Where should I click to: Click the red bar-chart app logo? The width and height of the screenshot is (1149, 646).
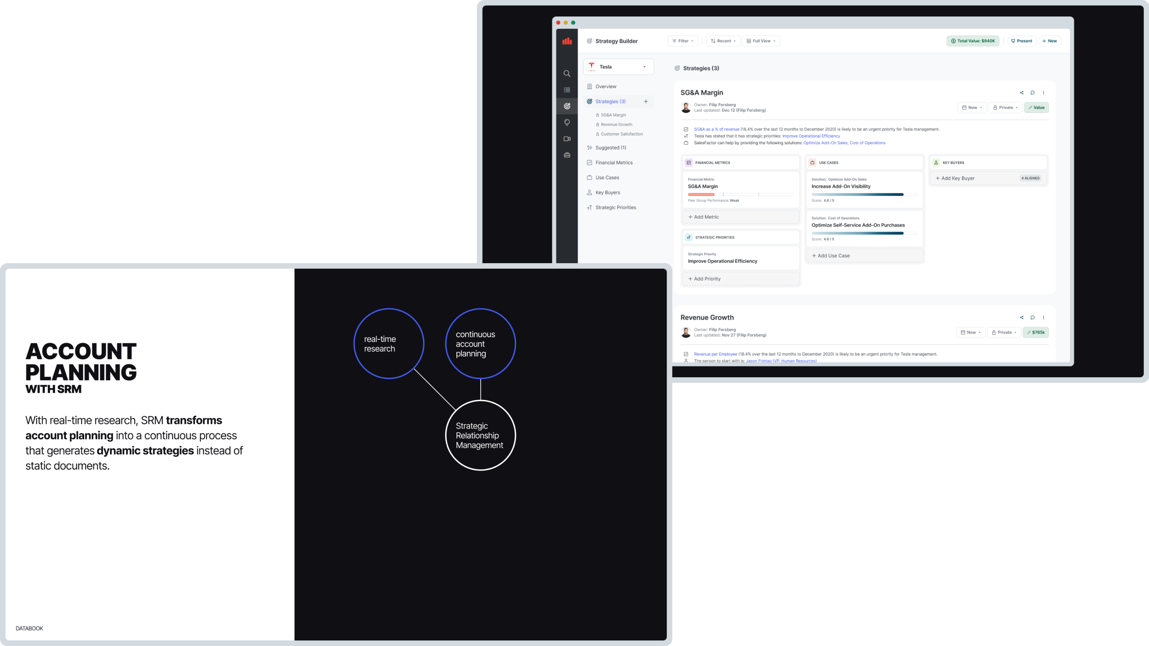(x=567, y=41)
